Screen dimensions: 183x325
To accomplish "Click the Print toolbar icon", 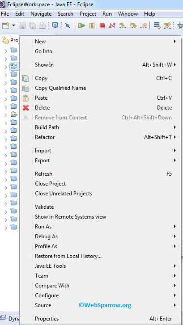I will coord(43,25).
